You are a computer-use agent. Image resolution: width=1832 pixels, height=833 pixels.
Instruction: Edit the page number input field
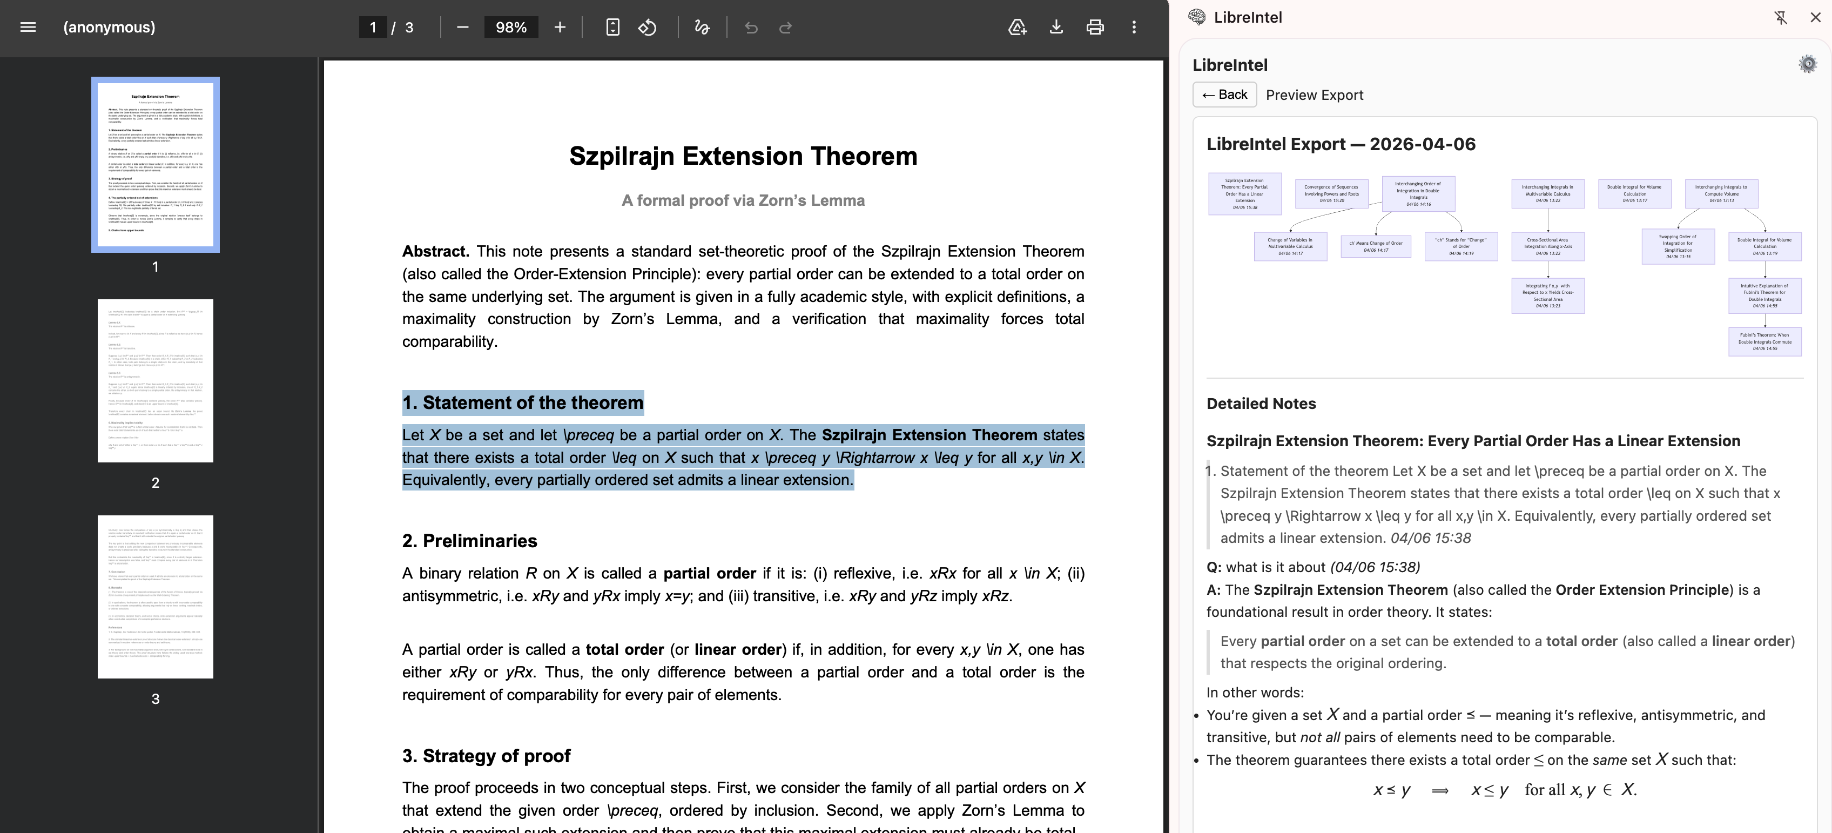coord(373,27)
